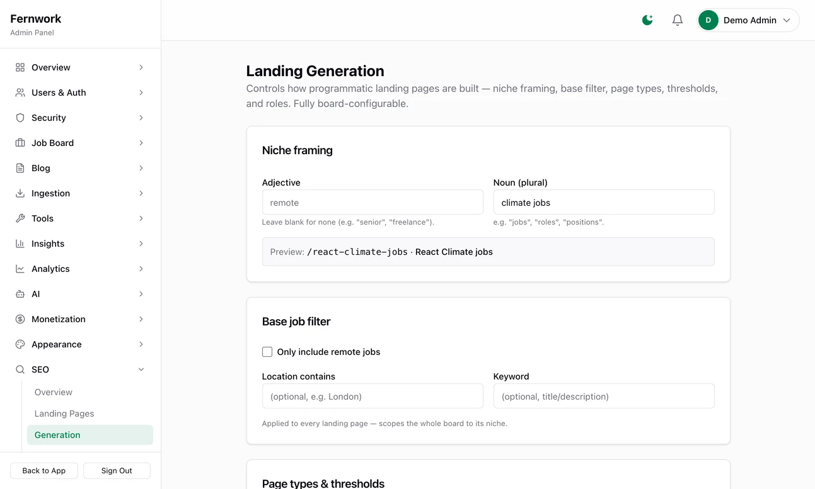Open the SEO Overview sub-item
This screenshot has width=815, height=489.
(x=54, y=392)
